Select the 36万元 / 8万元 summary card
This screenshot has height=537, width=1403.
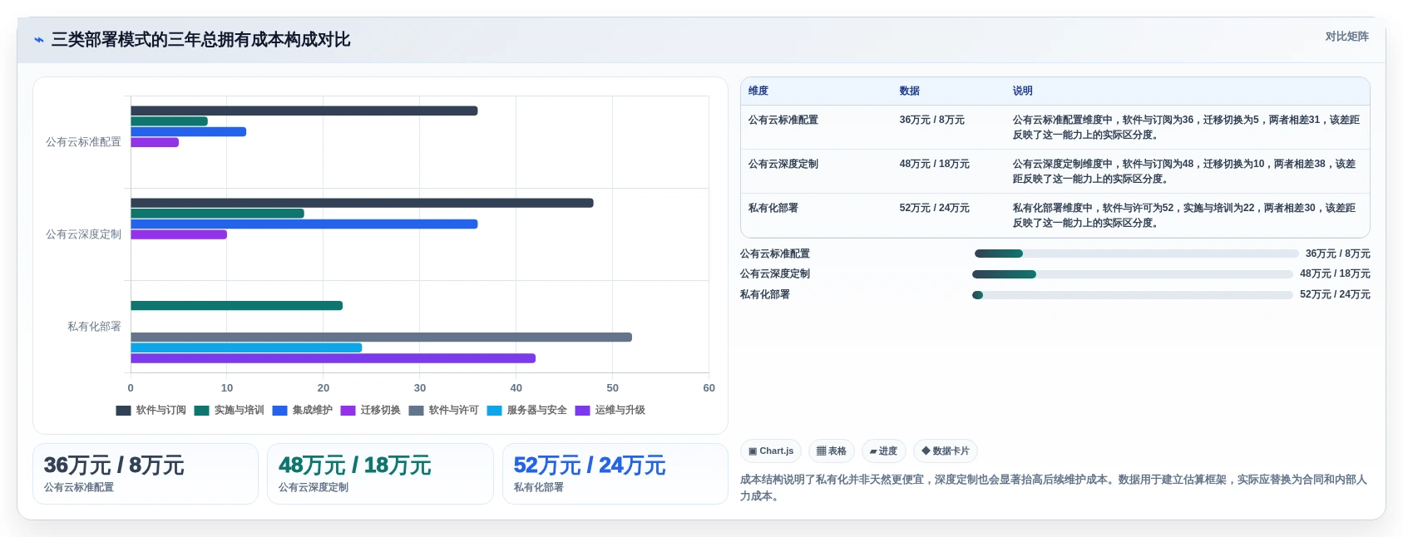click(146, 474)
